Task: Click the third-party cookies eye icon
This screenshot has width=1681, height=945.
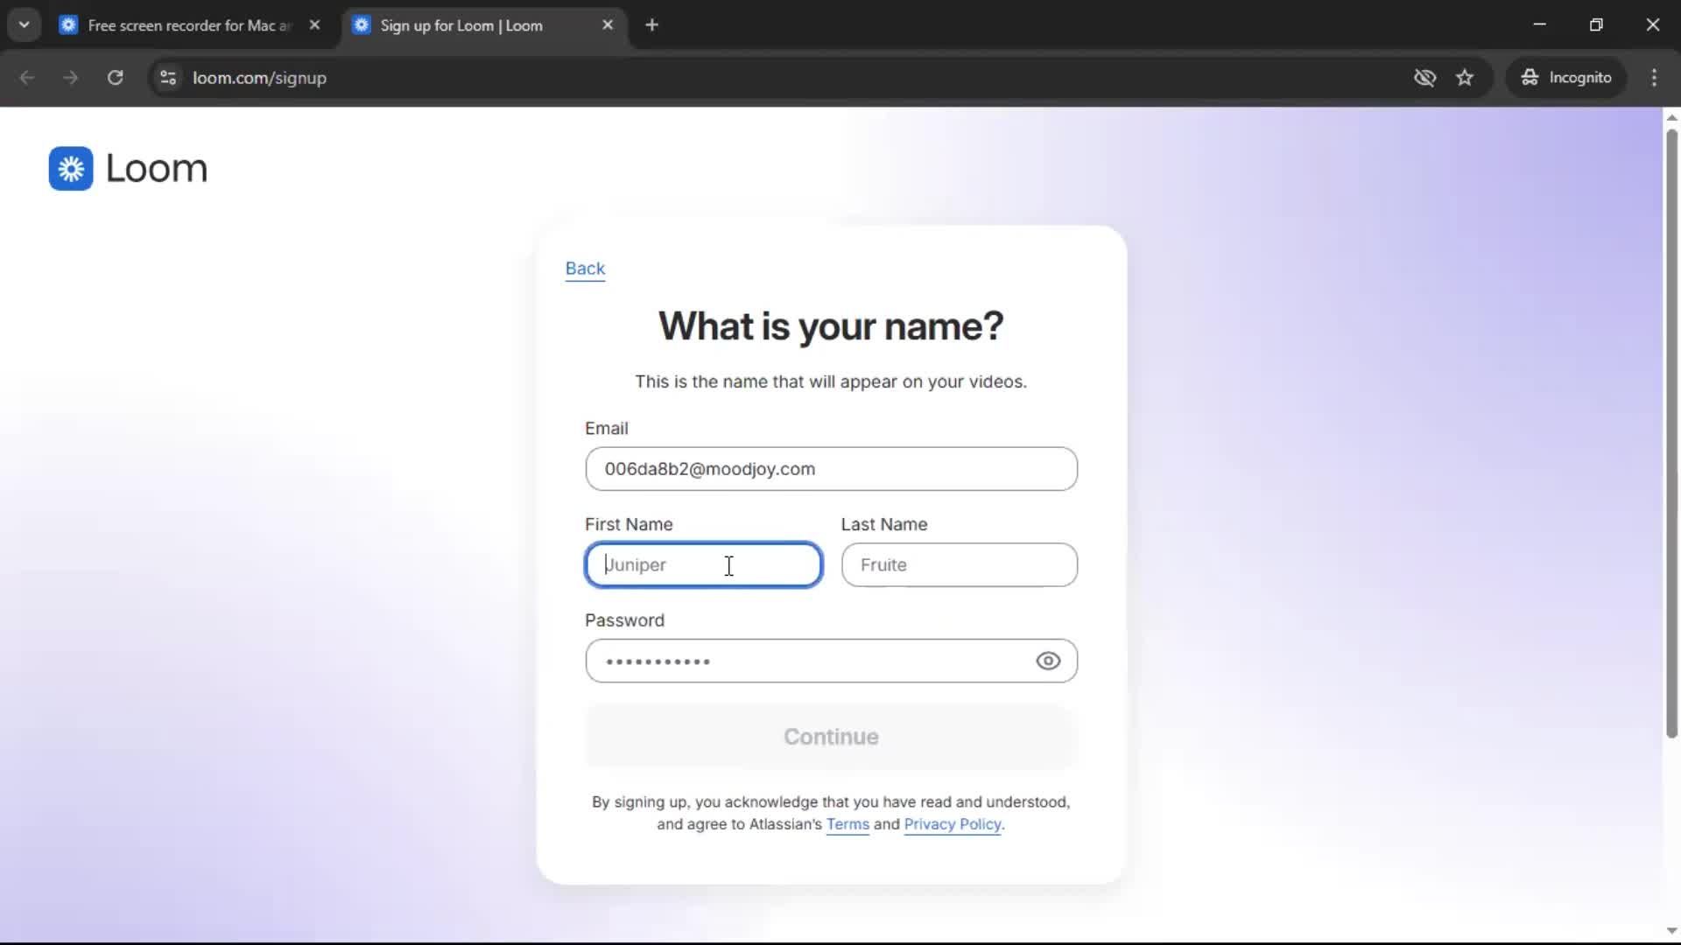Action: pyautogui.click(x=1425, y=78)
